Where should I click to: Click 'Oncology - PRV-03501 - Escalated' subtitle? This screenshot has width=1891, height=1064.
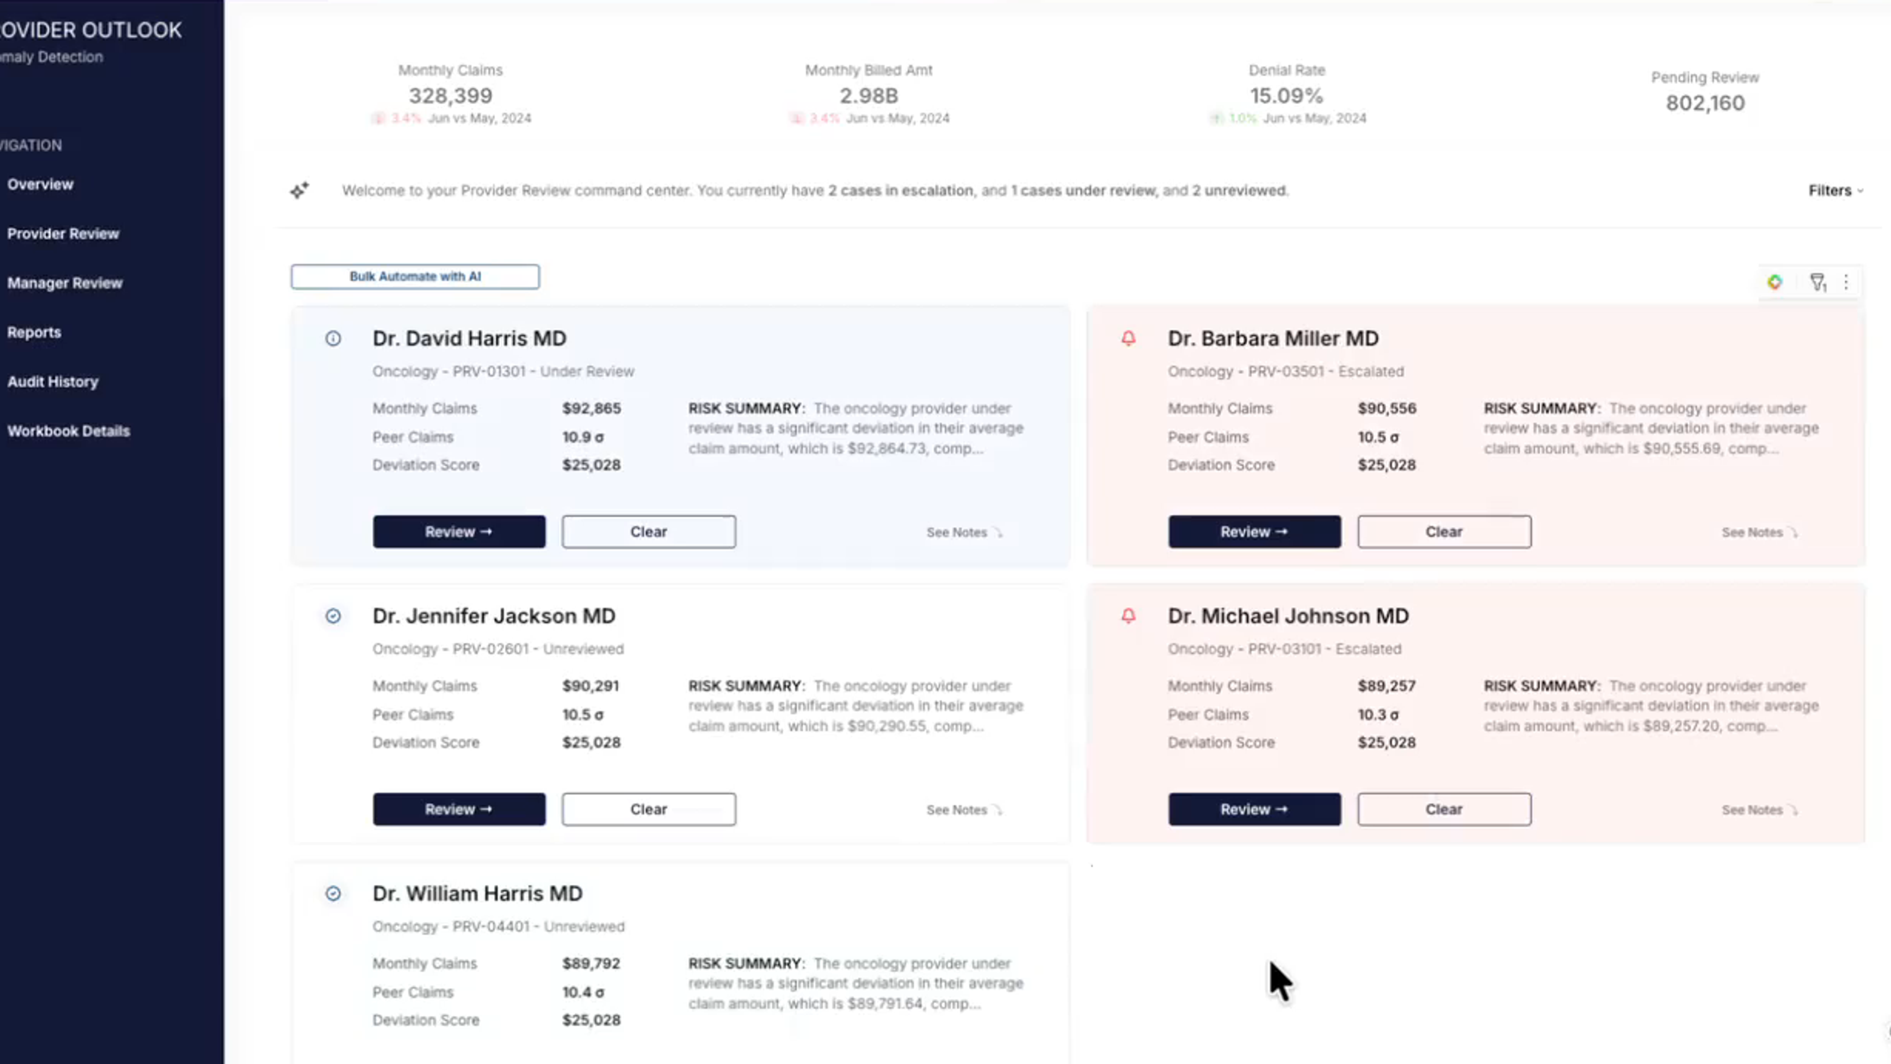[x=1285, y=371]
